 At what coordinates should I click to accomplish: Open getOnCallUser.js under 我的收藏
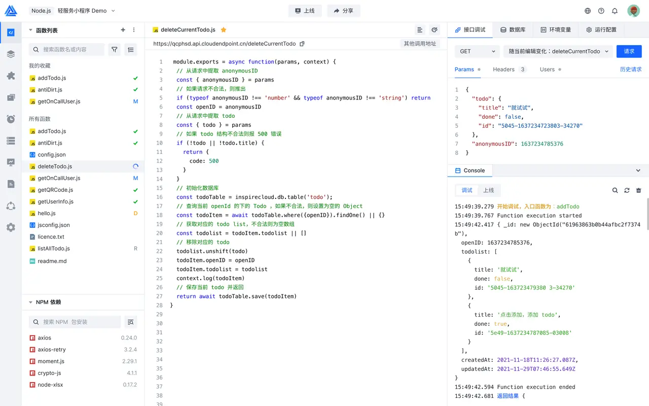83,101
